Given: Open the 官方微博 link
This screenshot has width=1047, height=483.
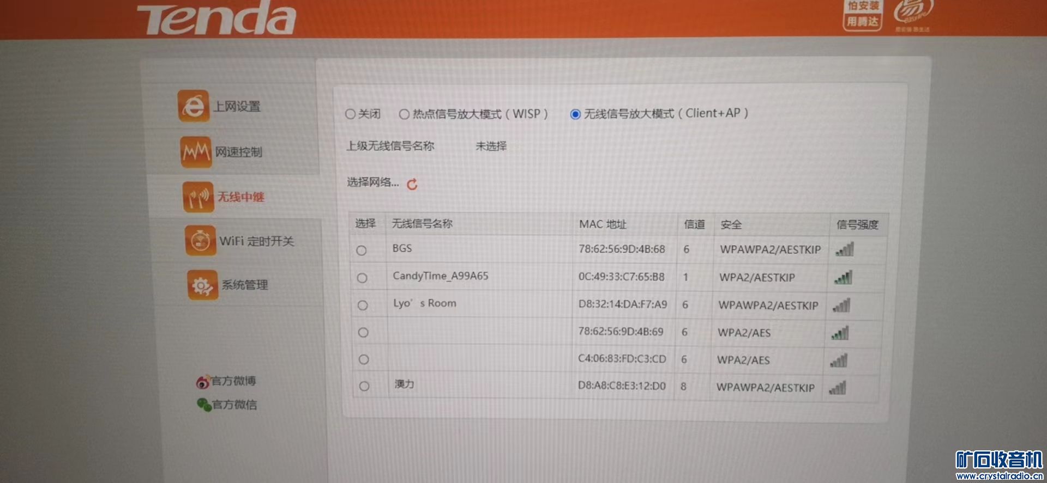Looking at the screenshot, I should tap(233, 381).
